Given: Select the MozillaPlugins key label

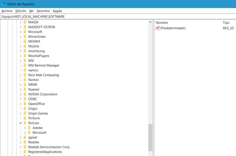Looking at the screenshot, I should tap(39, 56).
